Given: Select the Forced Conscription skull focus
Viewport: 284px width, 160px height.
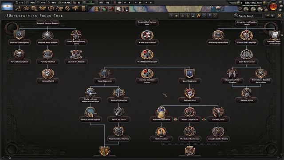Looking at the screenshot, I should point(19,56).
